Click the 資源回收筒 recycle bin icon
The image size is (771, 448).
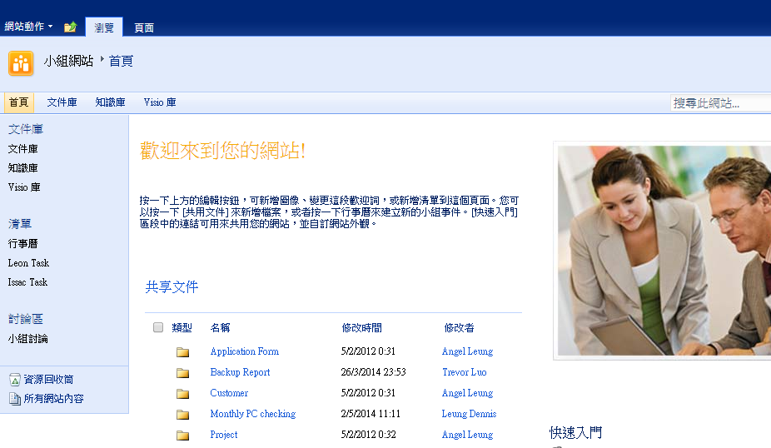pos(14,380)
